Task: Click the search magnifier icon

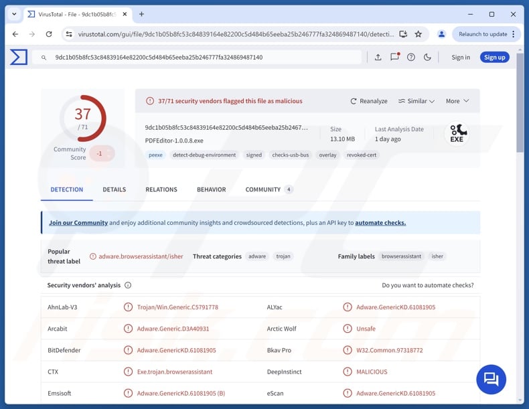Action: click(44, 58)
